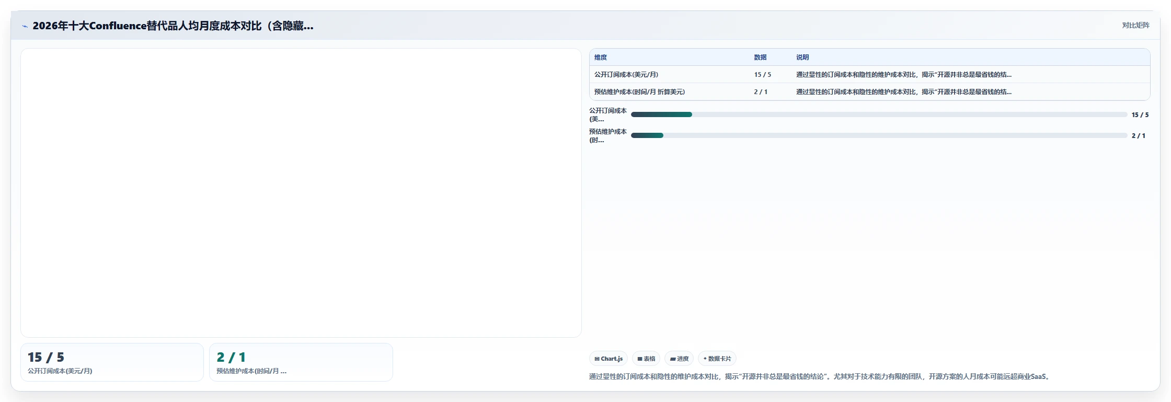Click 15 / 5 value beside progress bar

coord(1140,115)
